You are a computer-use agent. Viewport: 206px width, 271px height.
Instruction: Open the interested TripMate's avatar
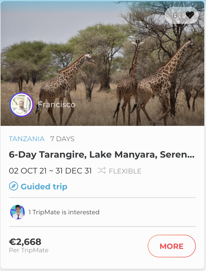[18, 212]
